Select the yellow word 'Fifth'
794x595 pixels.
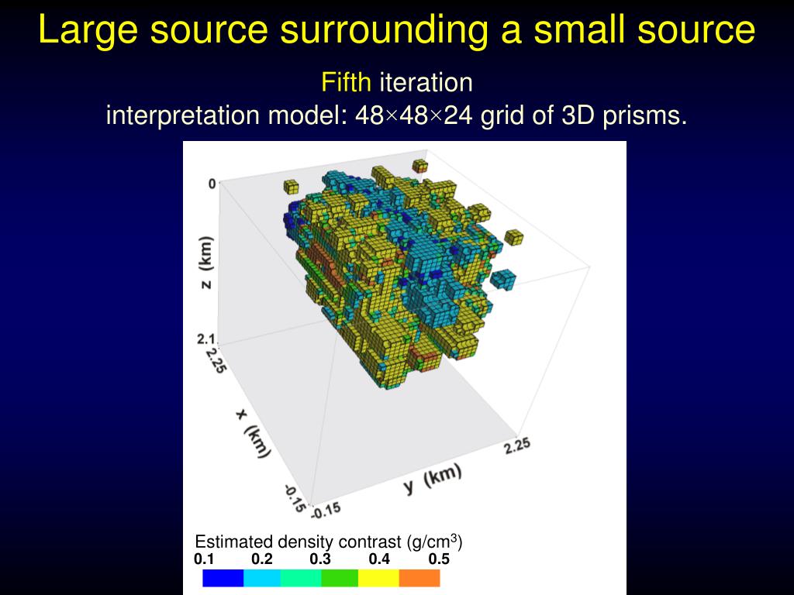[x=347, y=82]
